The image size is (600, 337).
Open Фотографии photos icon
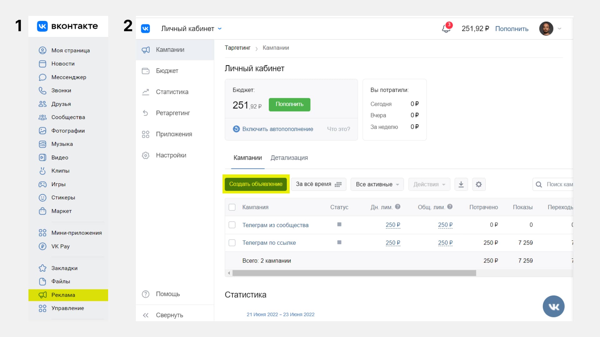tap(42, 131)
